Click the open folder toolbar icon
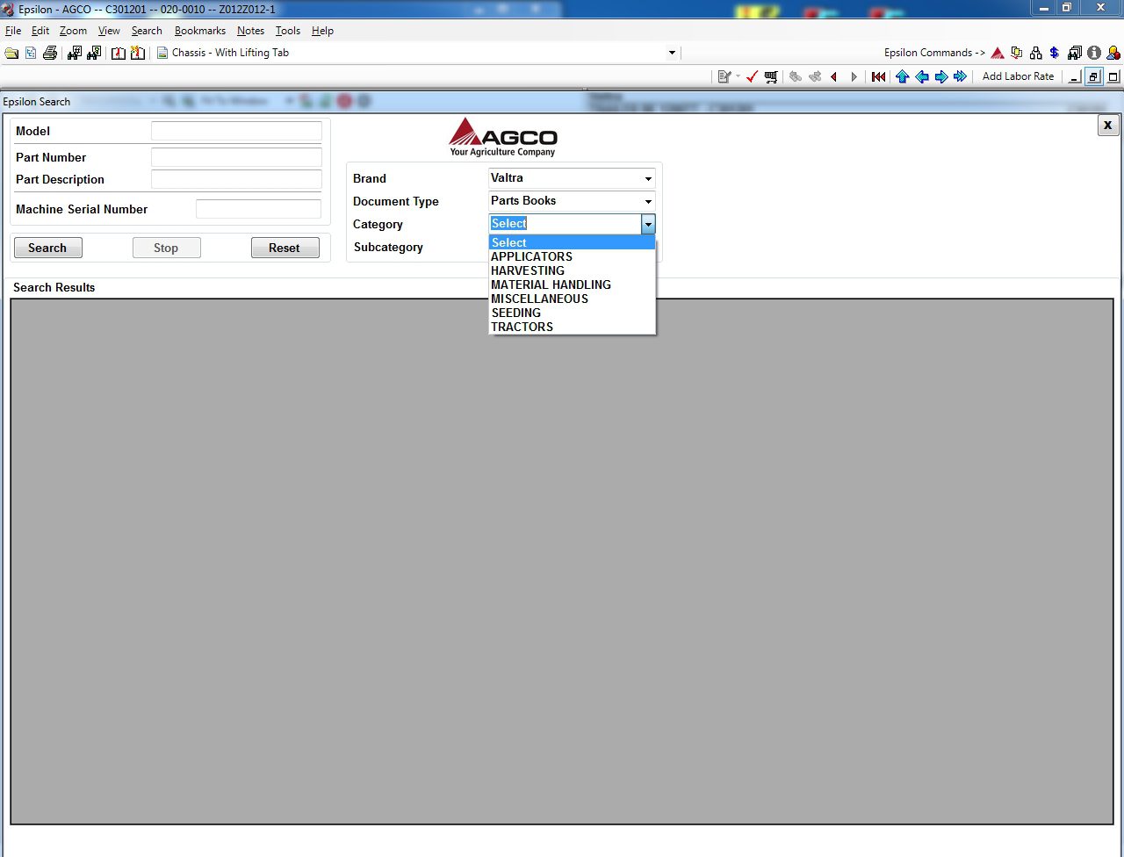The width and height of the screenshot is (1124, 857). [x=11, y=54]
